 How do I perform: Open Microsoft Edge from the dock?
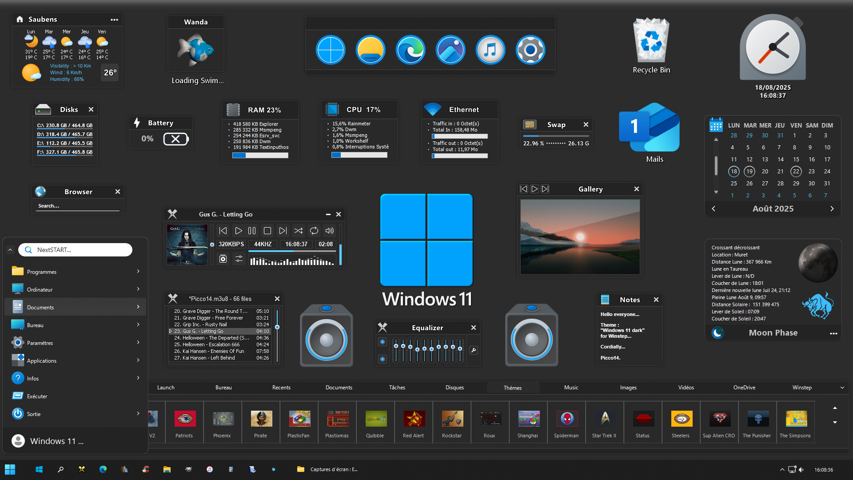(410, 50)
